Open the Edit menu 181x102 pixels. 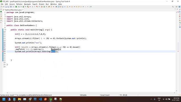point(6,4)
